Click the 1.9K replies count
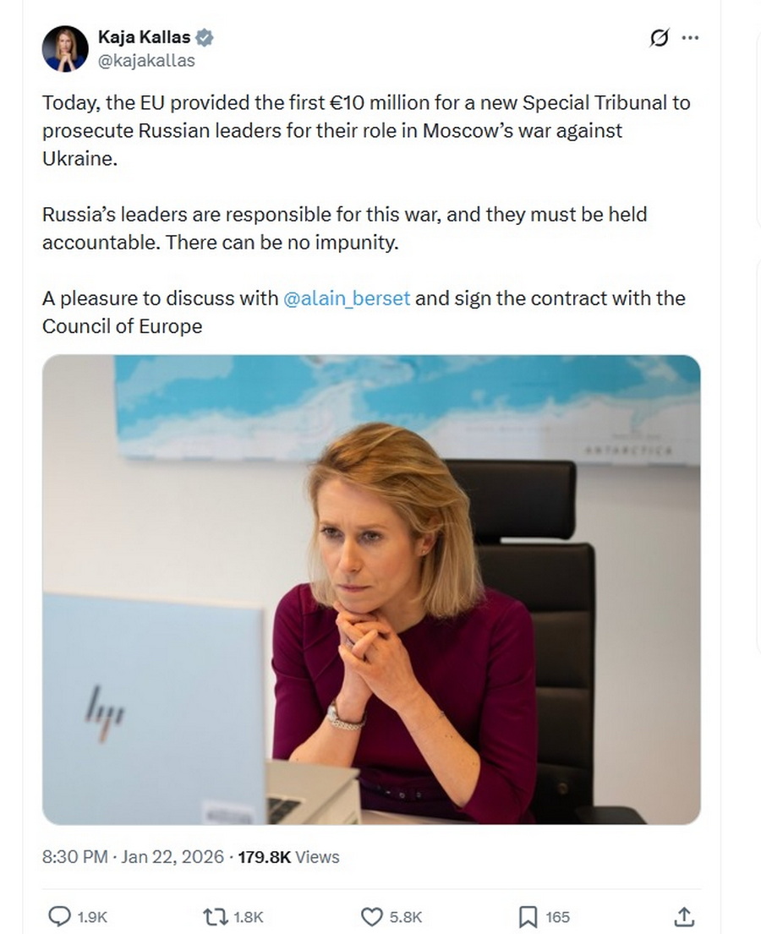This screenshot has height=934, width=761. click(92, 917)
